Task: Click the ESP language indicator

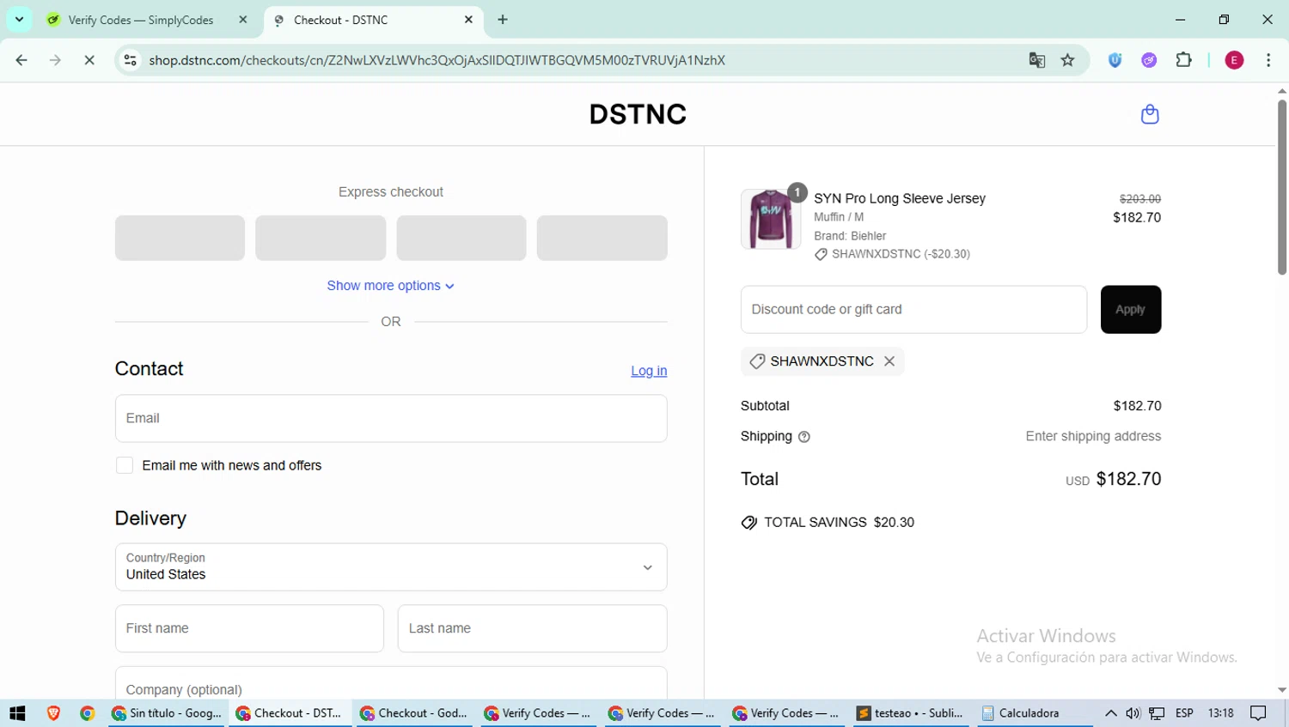Action: [1184, 713]
